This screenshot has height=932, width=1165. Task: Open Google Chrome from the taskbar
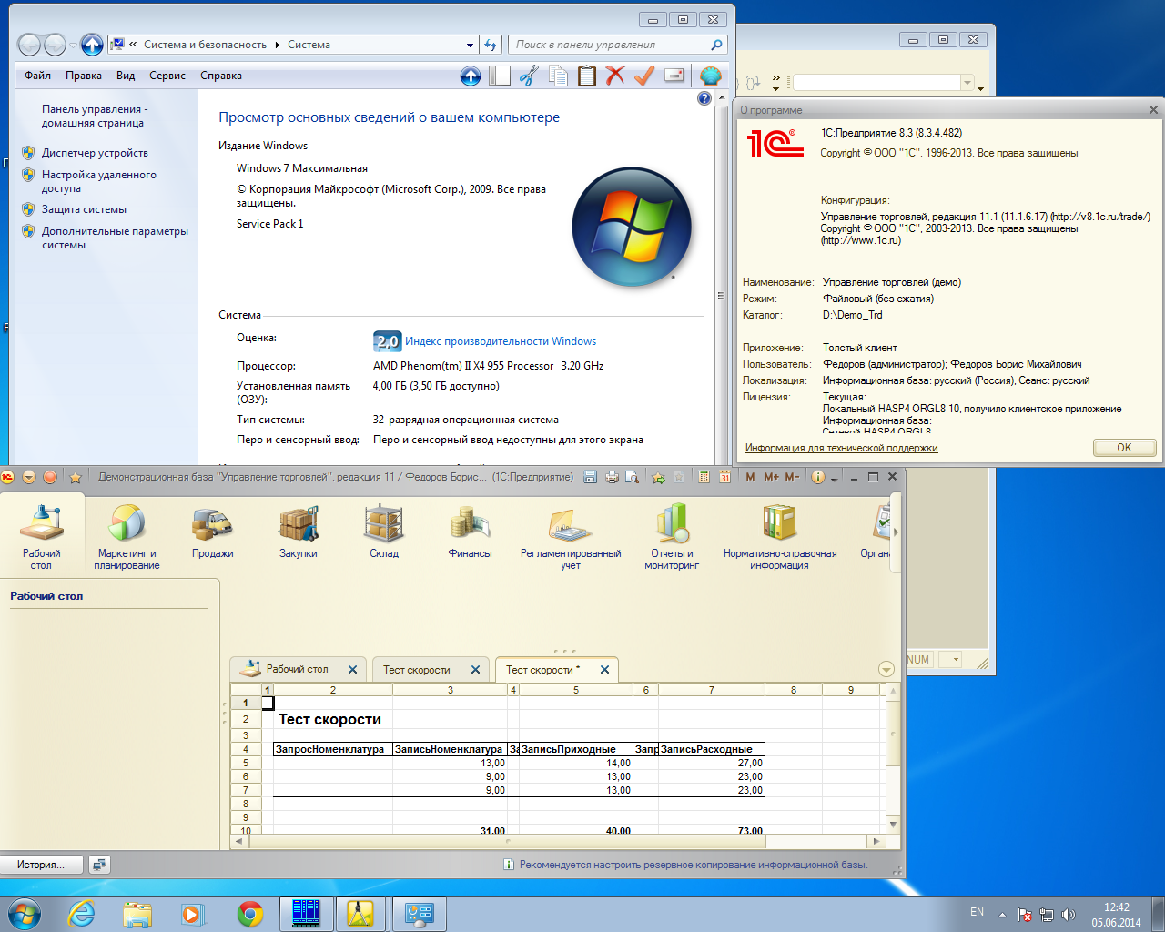[250, 914]
